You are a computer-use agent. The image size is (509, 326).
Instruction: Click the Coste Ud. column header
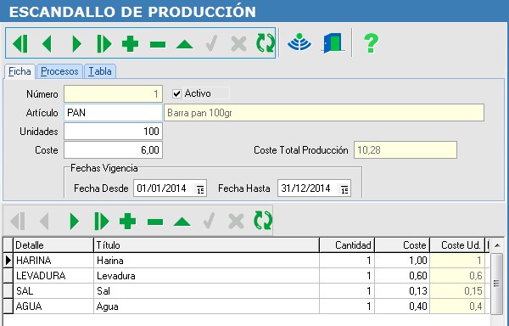457,245
